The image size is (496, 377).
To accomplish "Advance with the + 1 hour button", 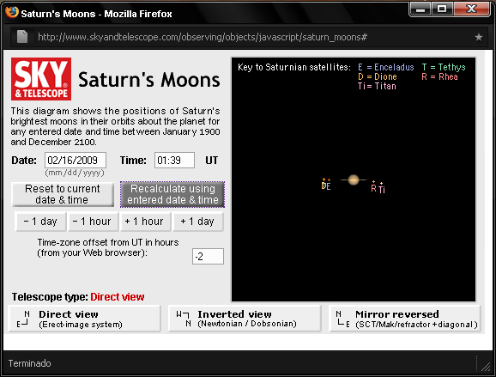I will tap(144, 222).
